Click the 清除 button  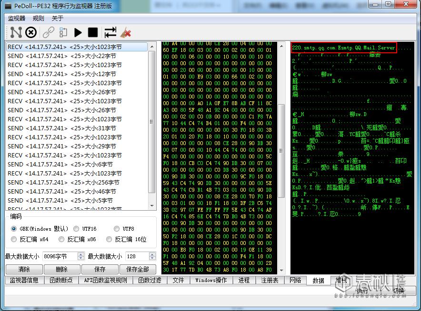click(24, 269)
